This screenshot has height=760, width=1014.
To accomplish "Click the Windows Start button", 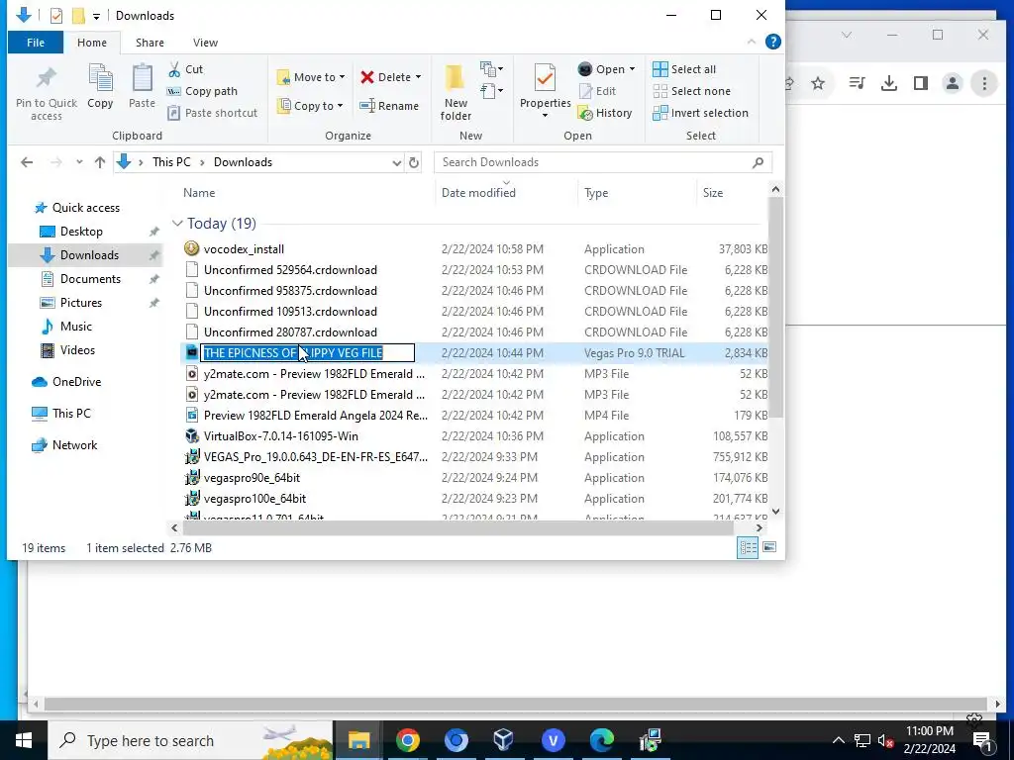I will pos(24,740).
